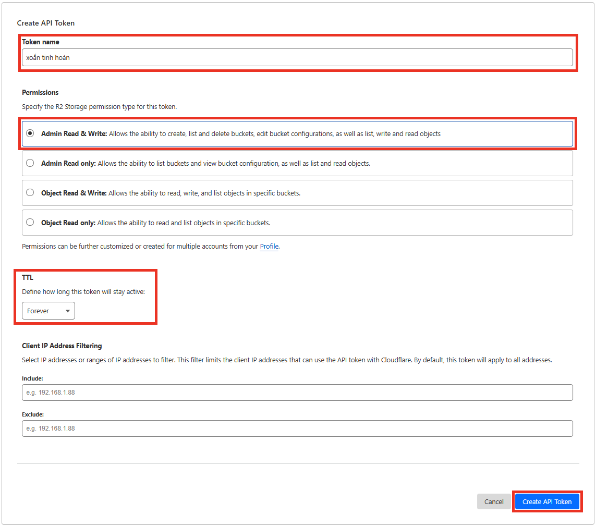Click the blue Create API Token button
Viewport: 596px width, 527px height.
point(547,501)
